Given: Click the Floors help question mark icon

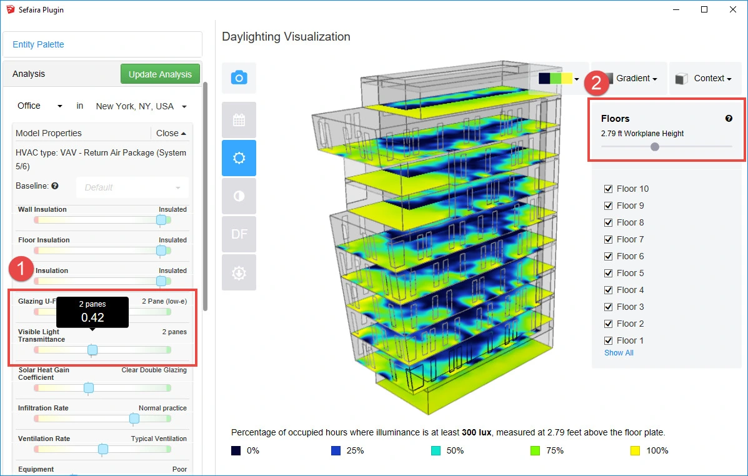Looking at the screenshot, I should (729, 119).
